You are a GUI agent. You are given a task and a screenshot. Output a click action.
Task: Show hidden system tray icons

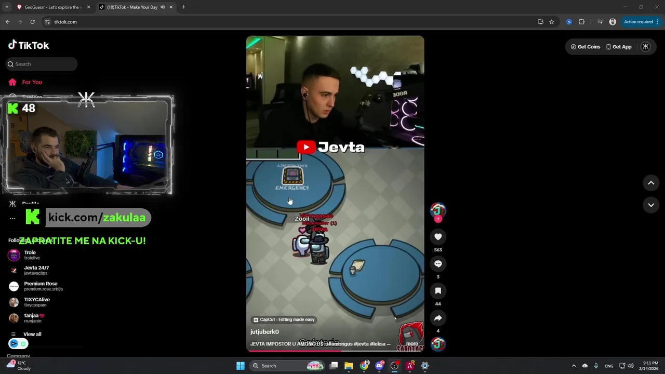point(574,366)
